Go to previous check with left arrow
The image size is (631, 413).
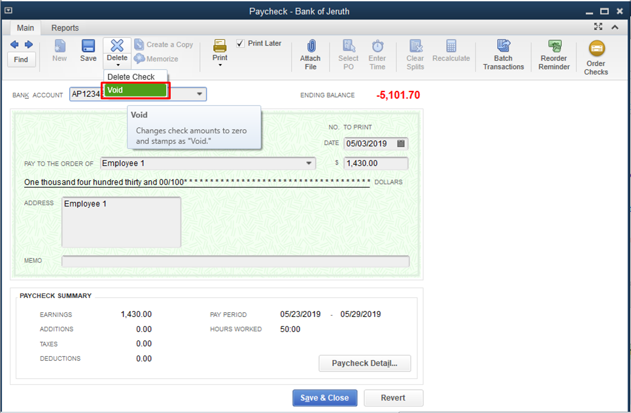click(14, 44)
